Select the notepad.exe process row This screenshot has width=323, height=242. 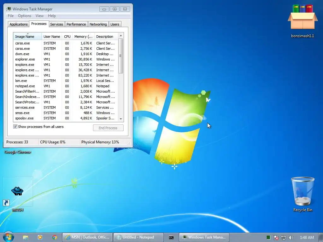pos(66,86)
